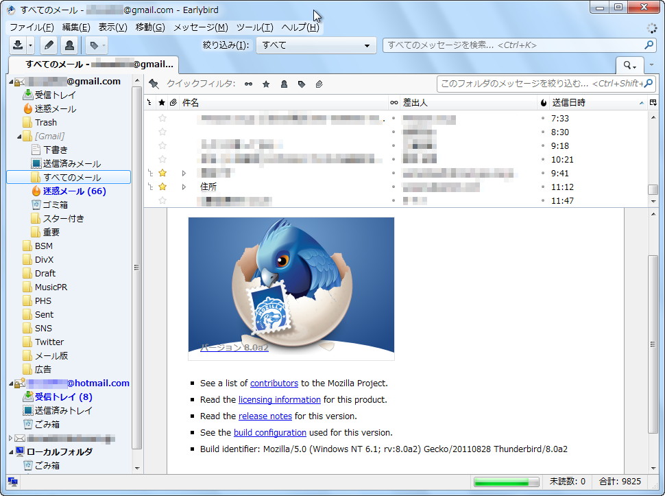Sort by attachment column header
The image size is (665, 496).
[x=173, y=103]
